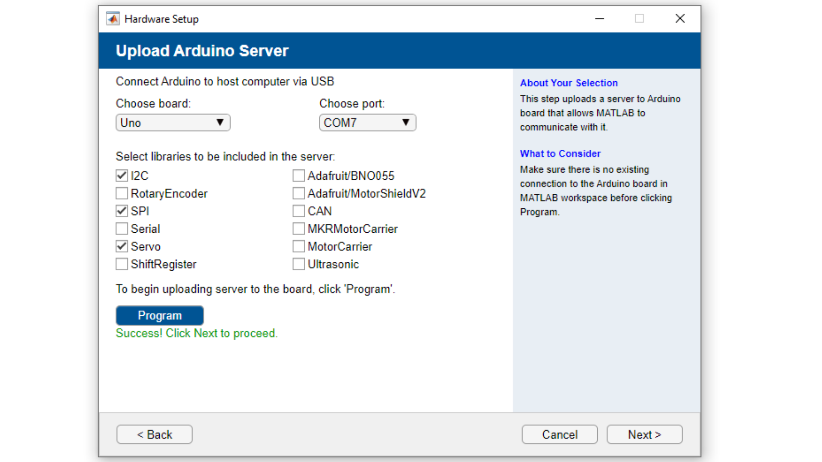Open the Choose board dropdown
822x462 pixels.
(173, 123)
